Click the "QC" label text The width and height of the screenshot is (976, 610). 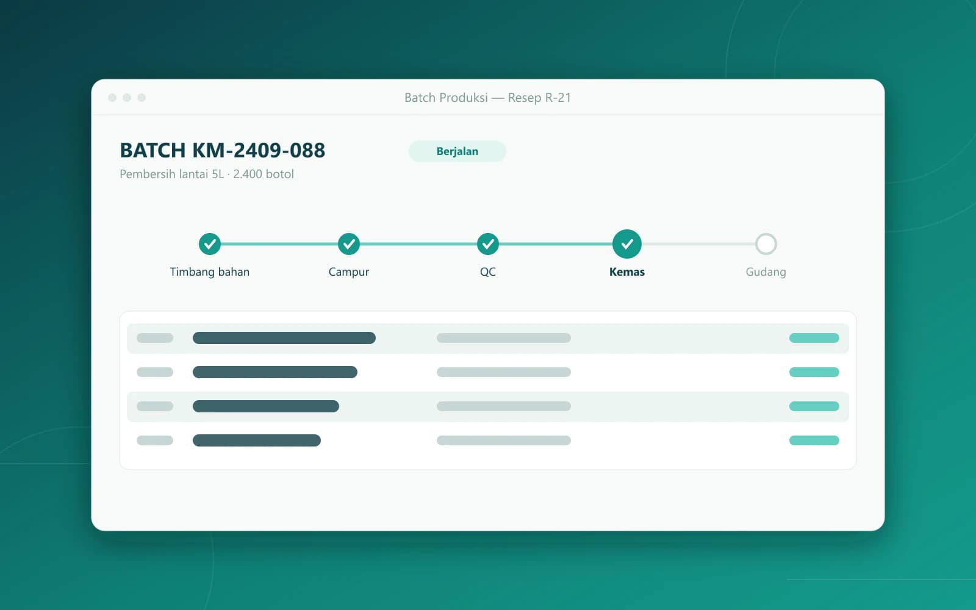488,272
